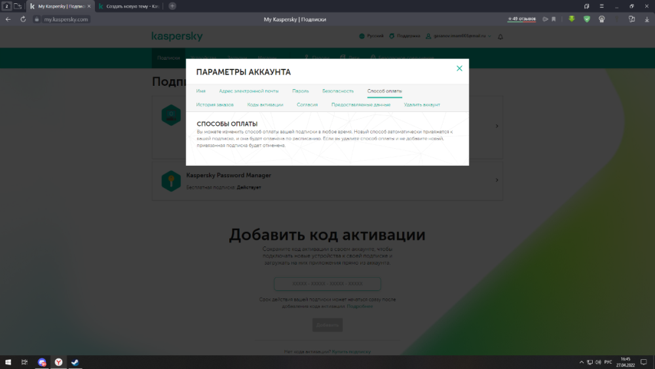Close the account settings dialog
This screenshot has height=369, width=655.
(x=459, y=69)
